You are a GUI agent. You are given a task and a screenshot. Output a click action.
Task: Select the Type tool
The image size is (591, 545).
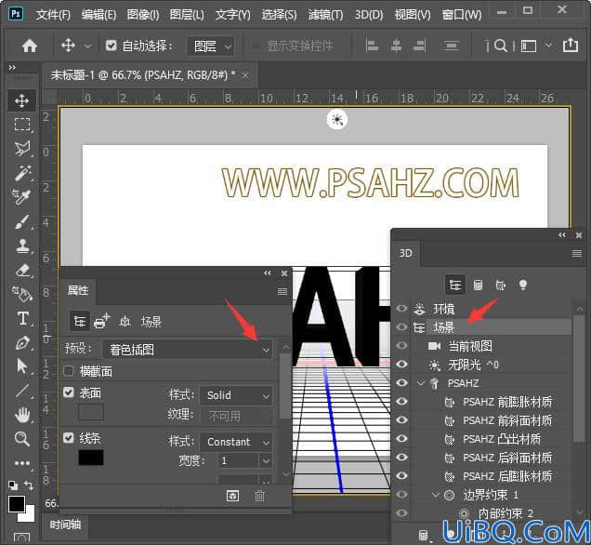point(22,318)
